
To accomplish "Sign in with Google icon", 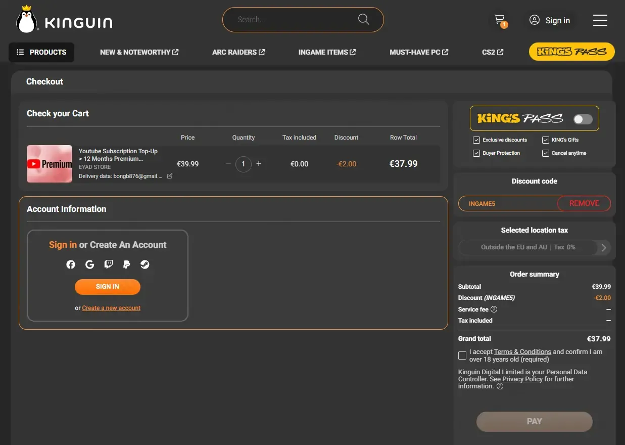I will (x=89, y=264).
